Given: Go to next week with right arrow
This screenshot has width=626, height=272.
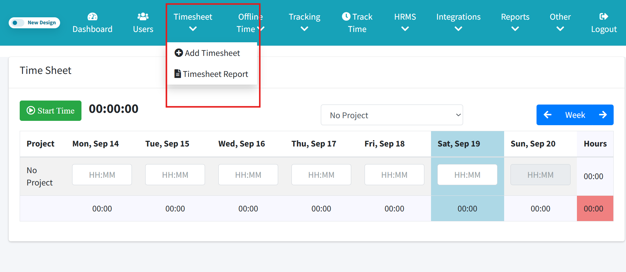Looking at the screenshot, I should coord(603,115).
